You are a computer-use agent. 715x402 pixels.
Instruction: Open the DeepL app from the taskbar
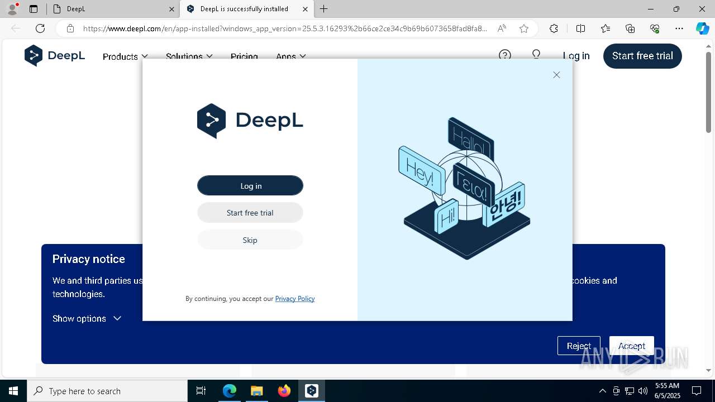[312, 391]
